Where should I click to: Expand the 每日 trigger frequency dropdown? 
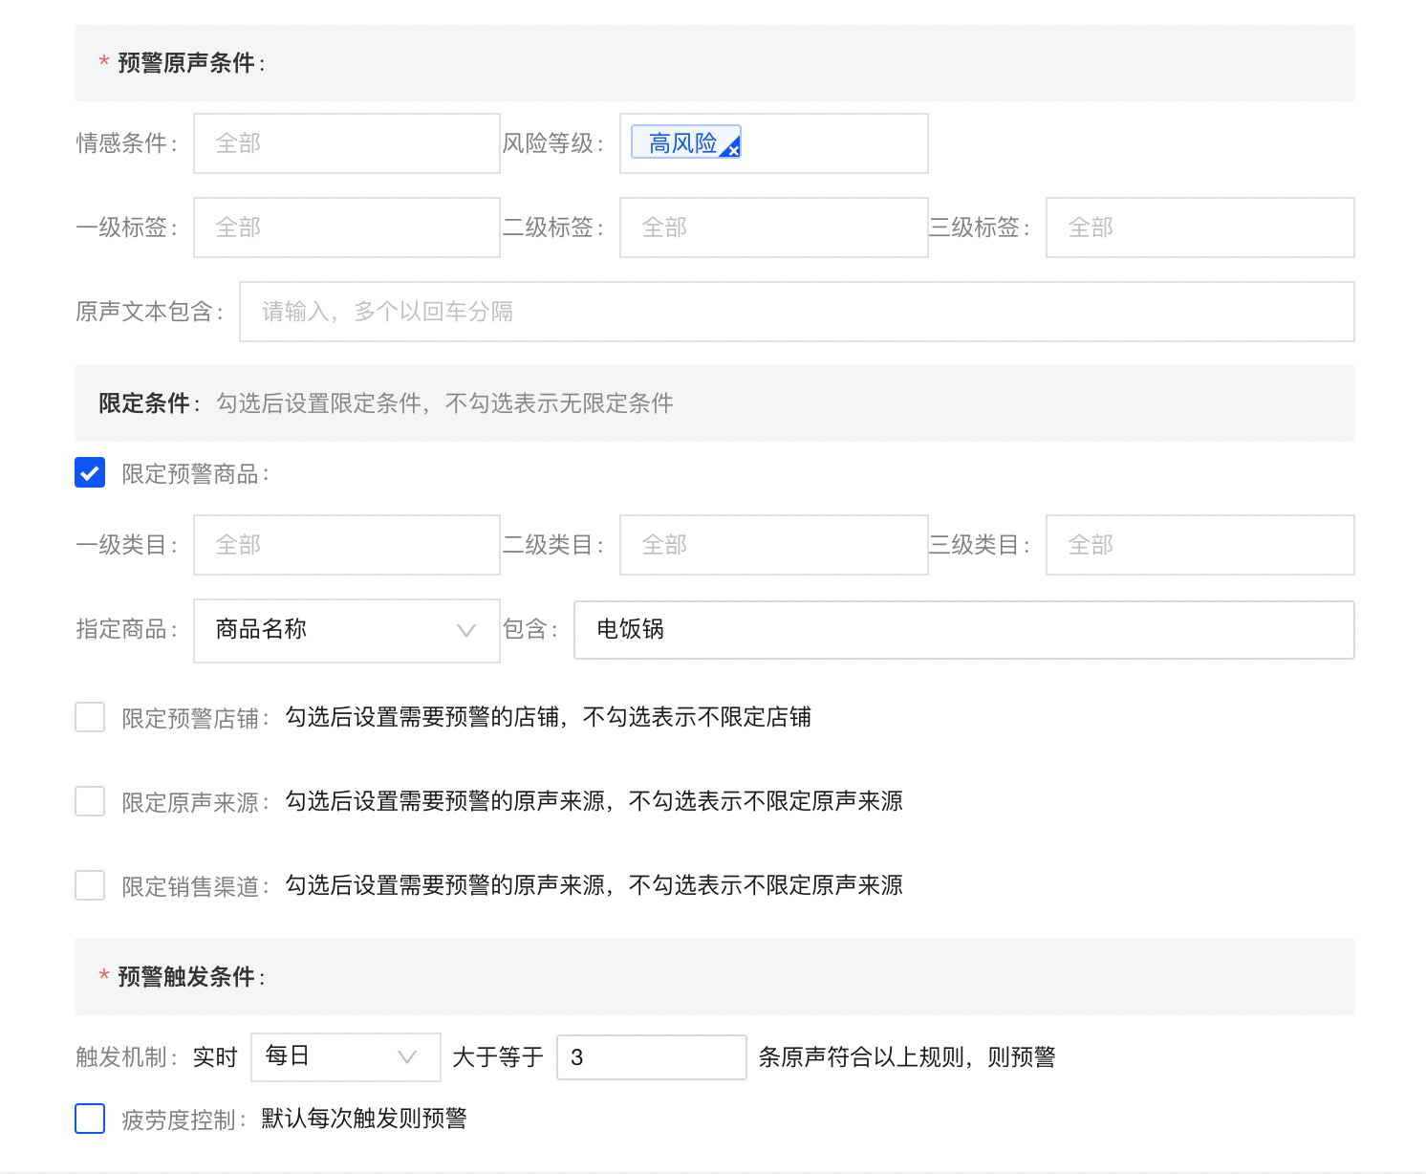346,1057
